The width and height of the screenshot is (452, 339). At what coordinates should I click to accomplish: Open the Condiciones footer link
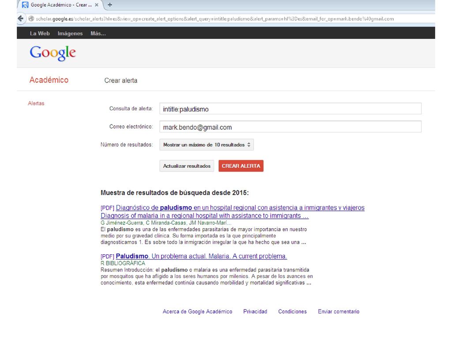292,312
